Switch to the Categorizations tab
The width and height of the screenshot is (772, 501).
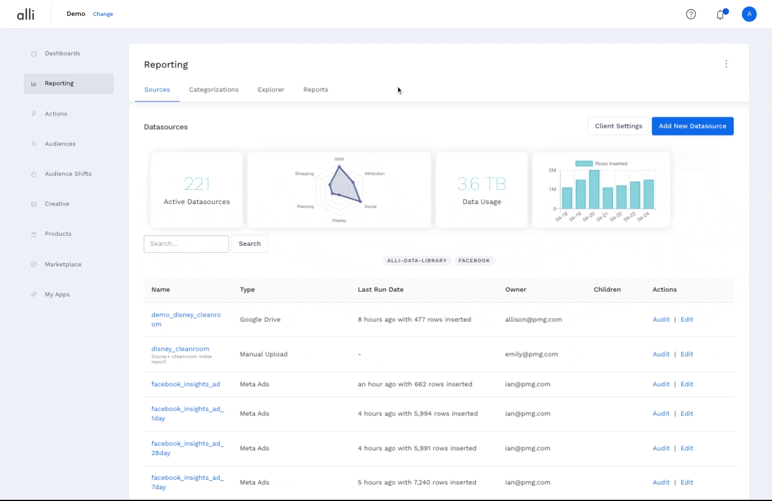click(x=213, y=90)
